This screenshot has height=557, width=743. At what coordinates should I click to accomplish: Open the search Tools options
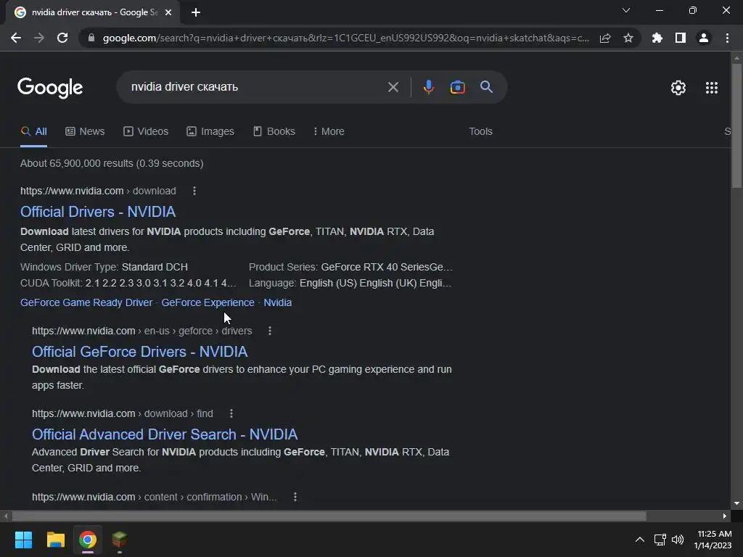click(x=480, y=132)
